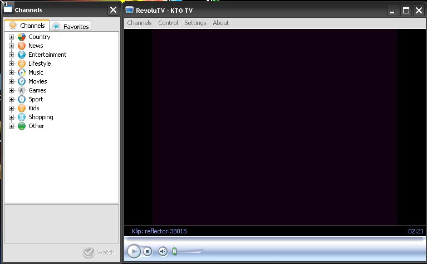Select the Shopping label in tree
This screenshot has width=427, height=264.
point(41,117)
